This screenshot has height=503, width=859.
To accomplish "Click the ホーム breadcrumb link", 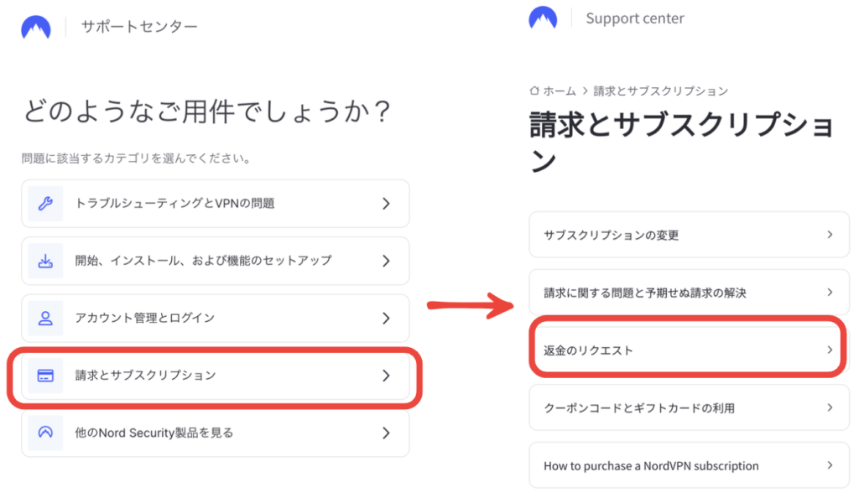I will tap(560, 91).
